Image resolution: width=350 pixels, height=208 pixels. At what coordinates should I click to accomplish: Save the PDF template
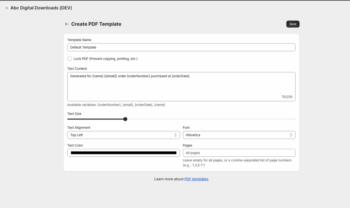(x=293, y=24)
